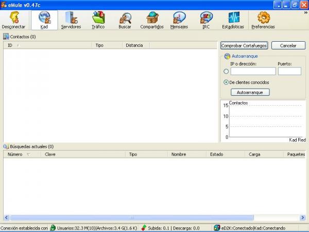The image size is (309, 232).
Task: Click the Contactos (0) label
Action: tap(23, 37)
